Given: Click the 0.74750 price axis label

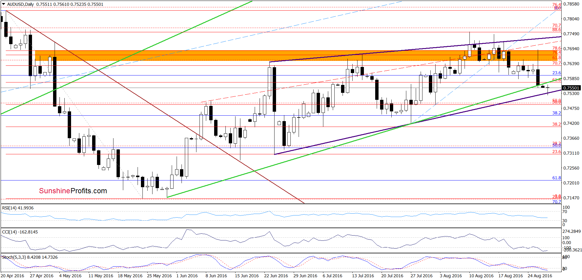Looking at the screenshot, I should click(x=571, y=108).
